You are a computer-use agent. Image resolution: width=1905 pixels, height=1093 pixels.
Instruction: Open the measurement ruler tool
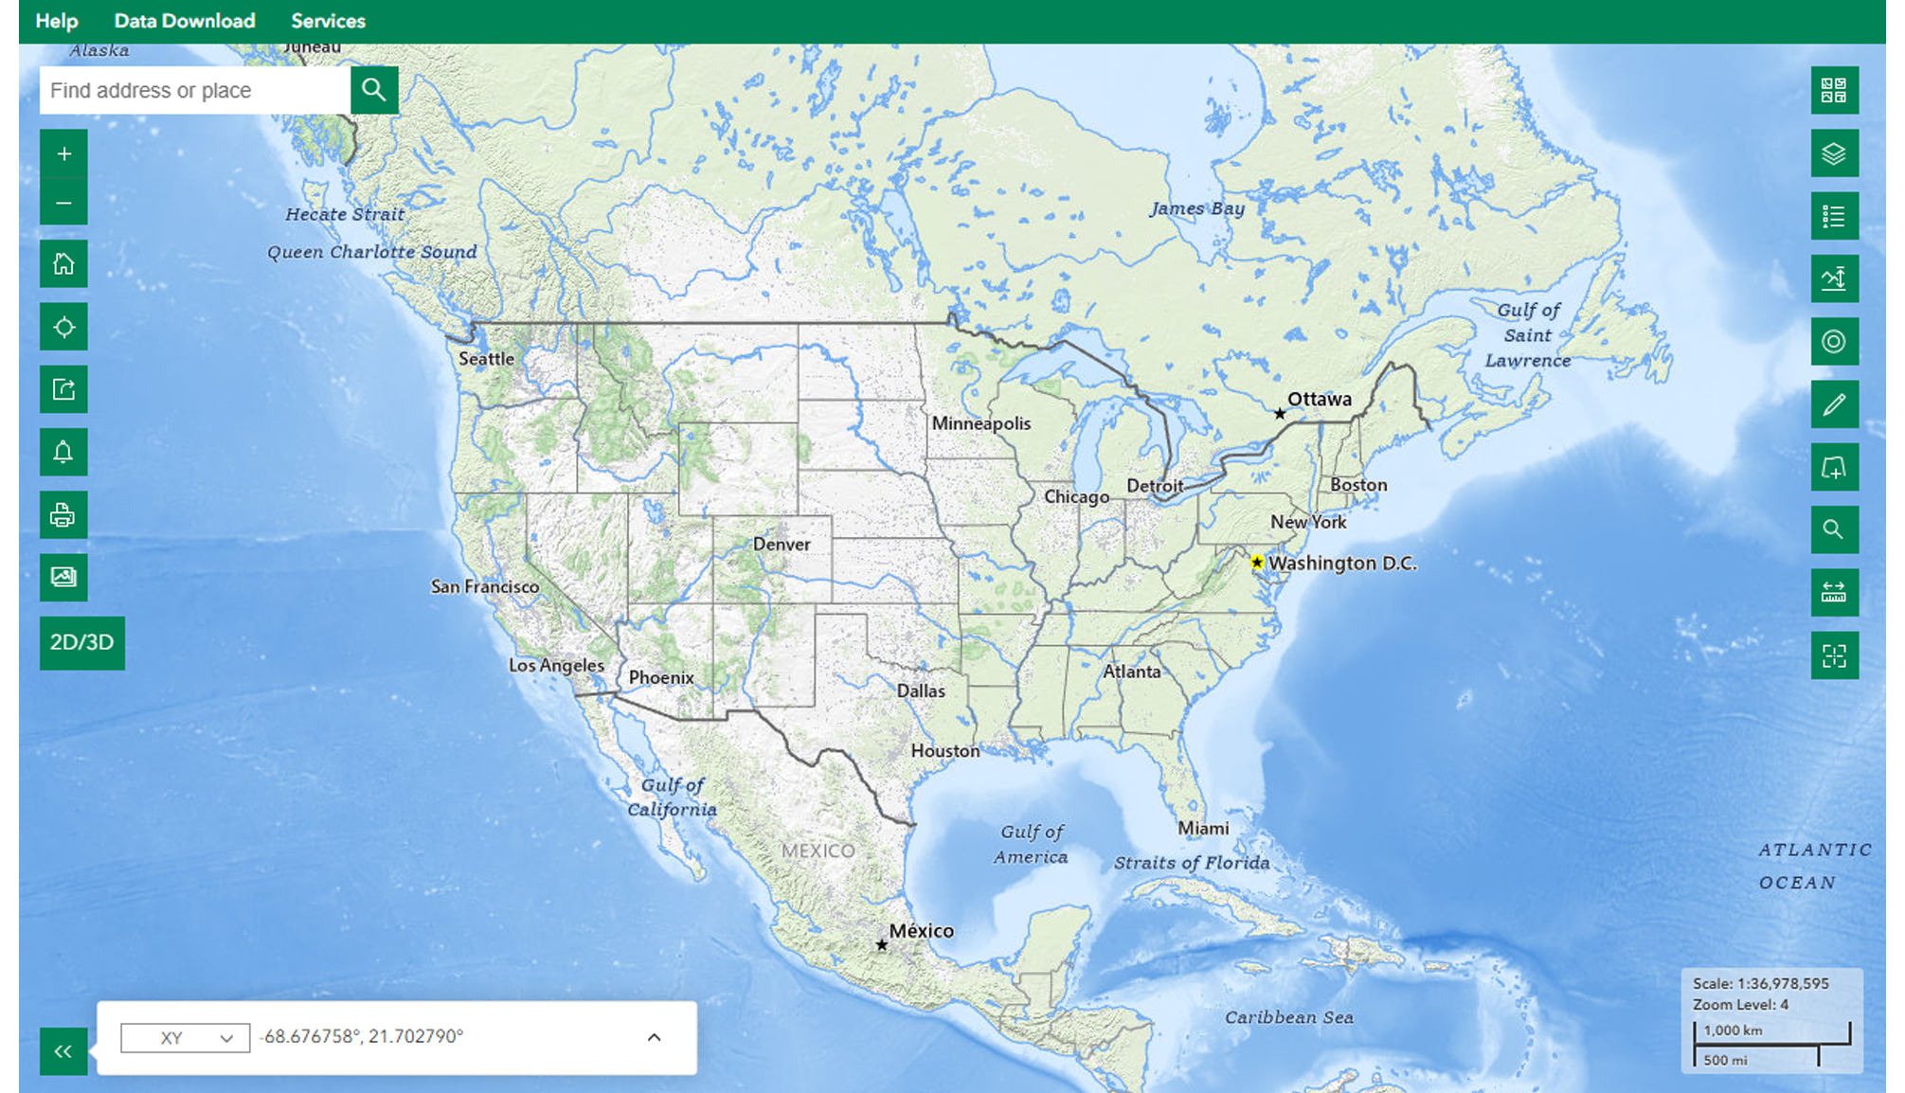click(1833, 593)
